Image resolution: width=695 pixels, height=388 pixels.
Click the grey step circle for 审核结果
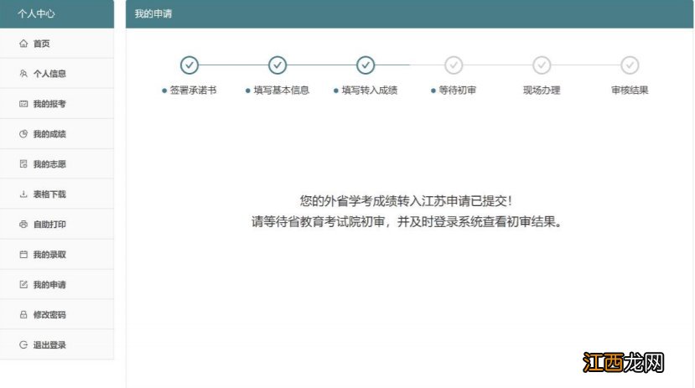tap(630, 65)
